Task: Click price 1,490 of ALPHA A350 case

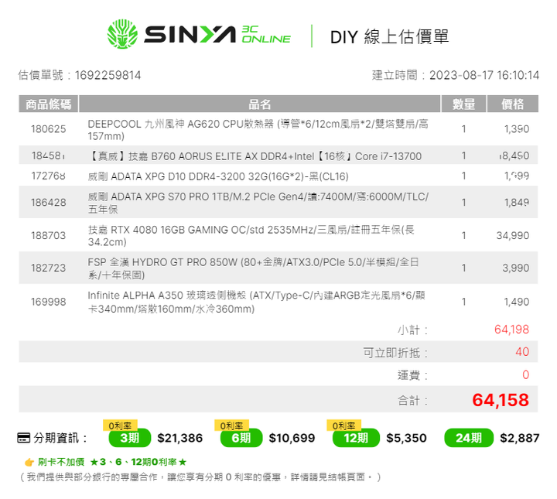Action: click(517, 302)
